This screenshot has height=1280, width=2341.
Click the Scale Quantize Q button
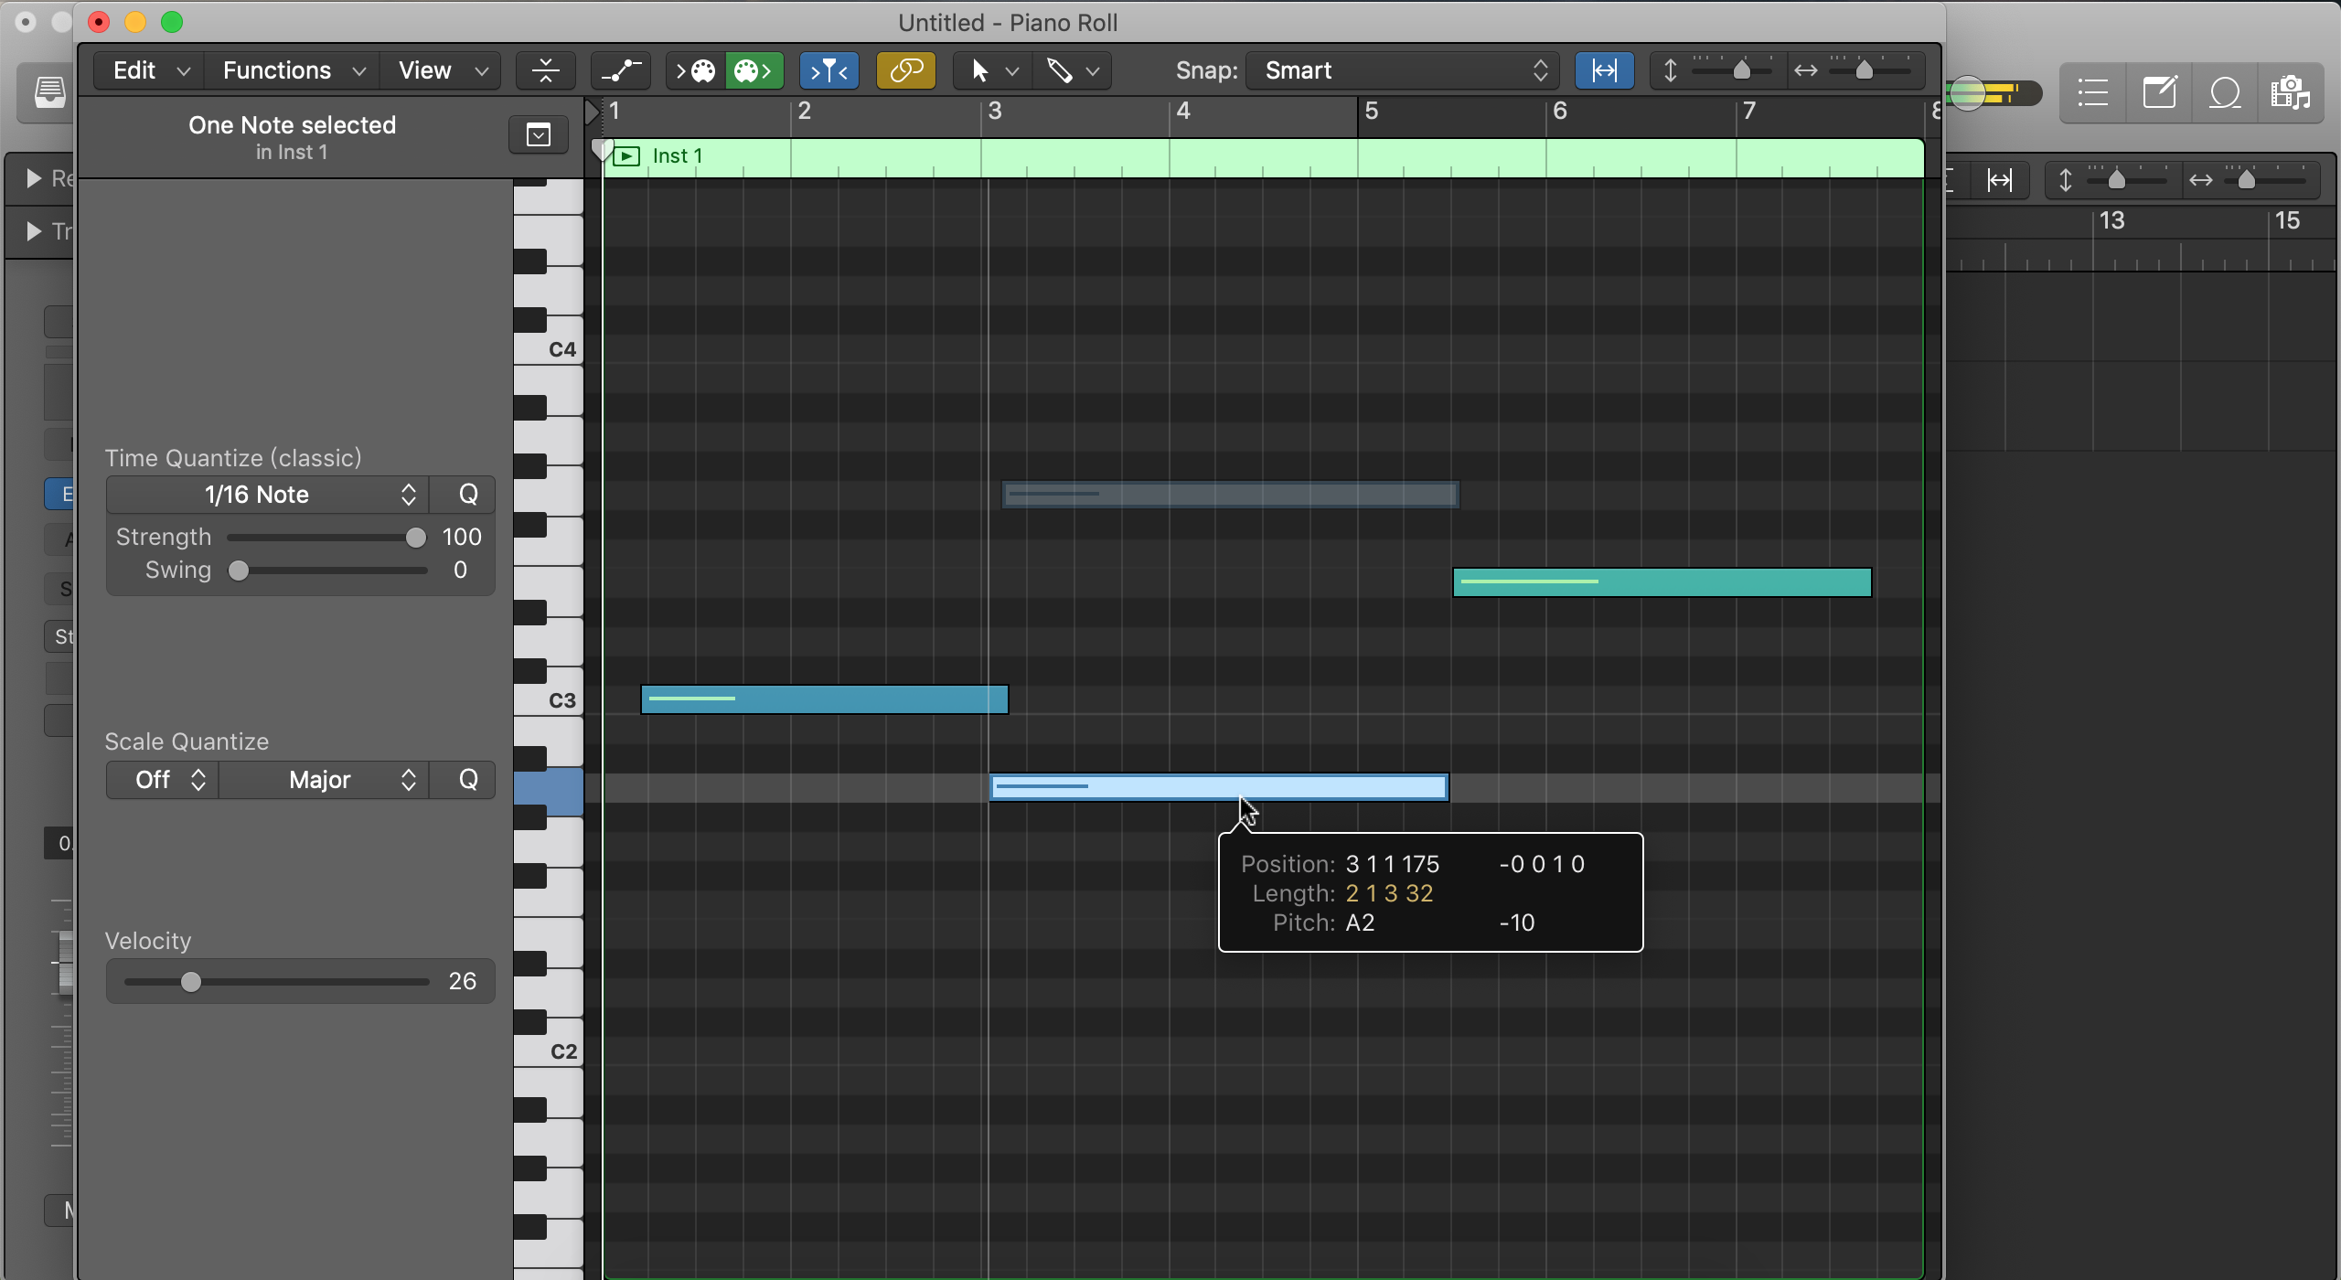[467, 780]
